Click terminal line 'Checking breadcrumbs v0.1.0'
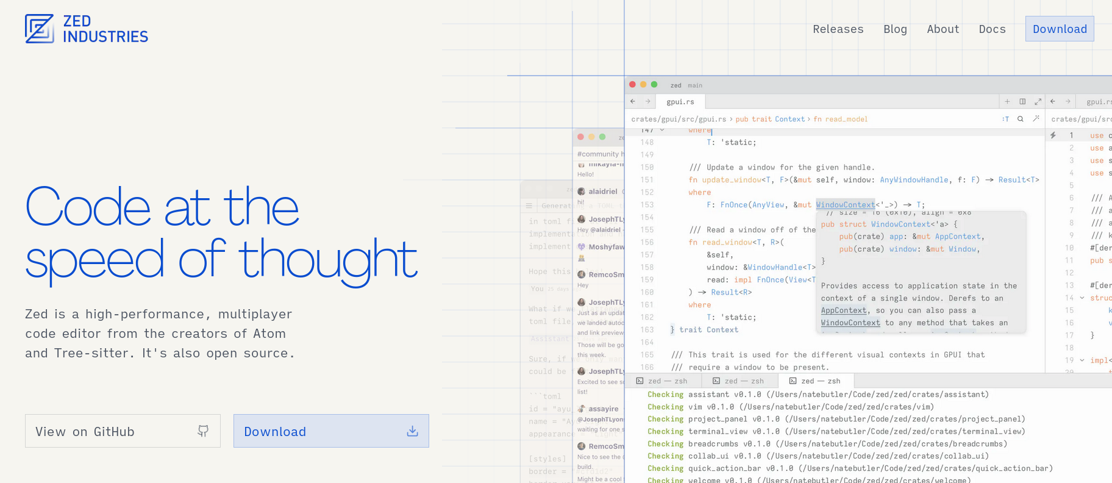This screenshot has height=483, width=1112. (827, 443)
